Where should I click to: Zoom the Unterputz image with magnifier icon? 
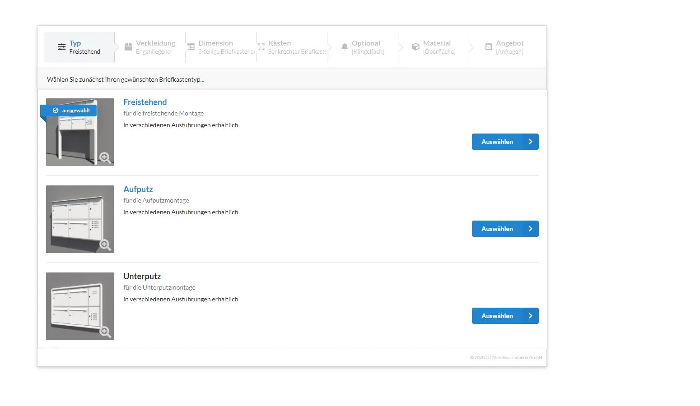tap(105, 332)
